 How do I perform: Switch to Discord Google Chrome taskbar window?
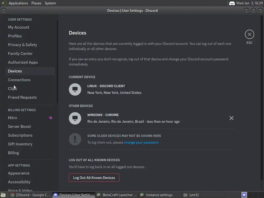click(30, 195)
